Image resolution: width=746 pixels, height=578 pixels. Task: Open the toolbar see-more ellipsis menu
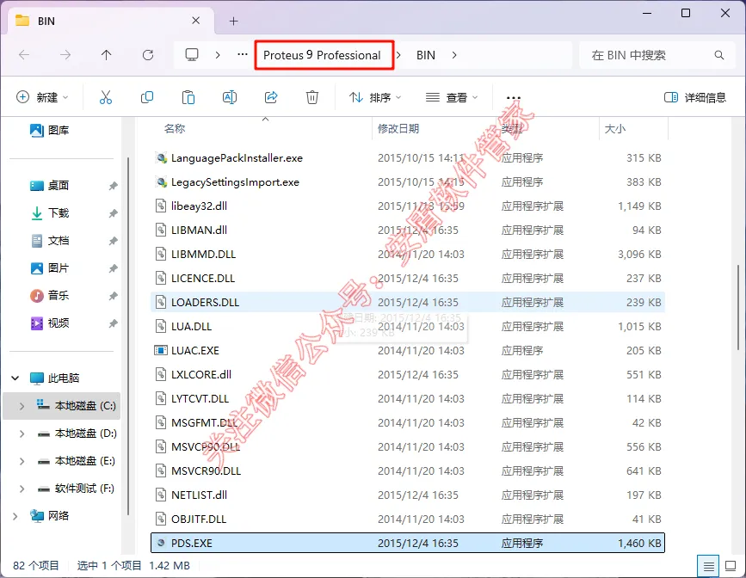pyautogui.click(x=514, y=97)
